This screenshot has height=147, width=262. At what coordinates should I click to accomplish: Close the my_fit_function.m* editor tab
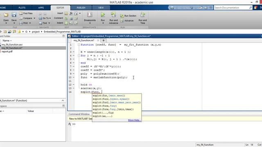[98, 40]
